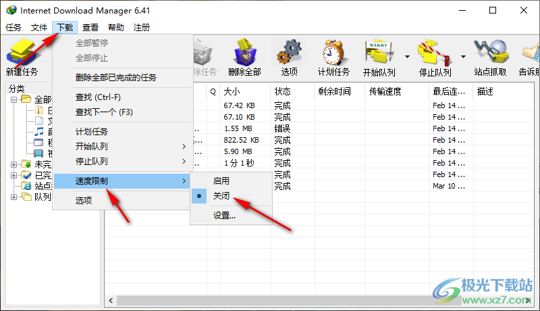Sort by the 最后连... column header
540x311 pixels.
(x=451, y=91)
